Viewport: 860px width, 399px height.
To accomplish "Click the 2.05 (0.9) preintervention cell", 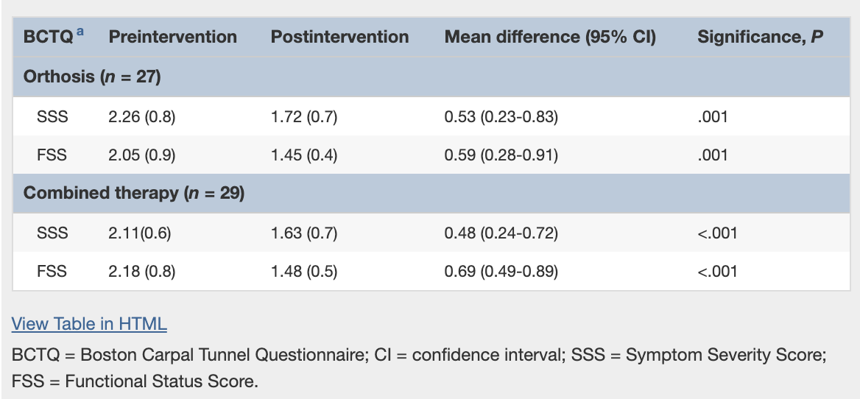I will 142,155.
